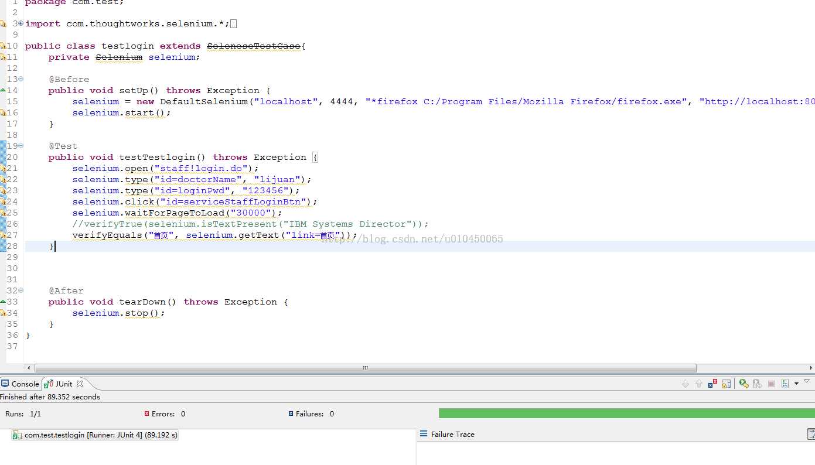Click warning marker on line 23

pos(3,190)
